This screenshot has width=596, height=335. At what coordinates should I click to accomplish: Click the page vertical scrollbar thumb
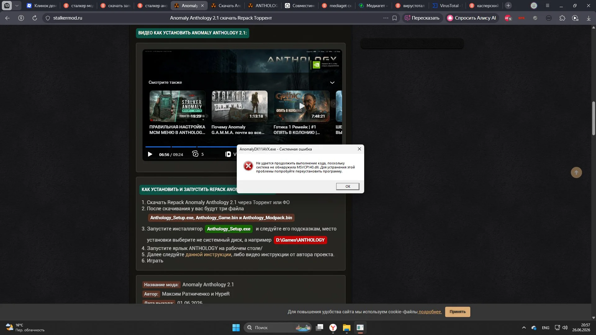(x=594, y=118)
